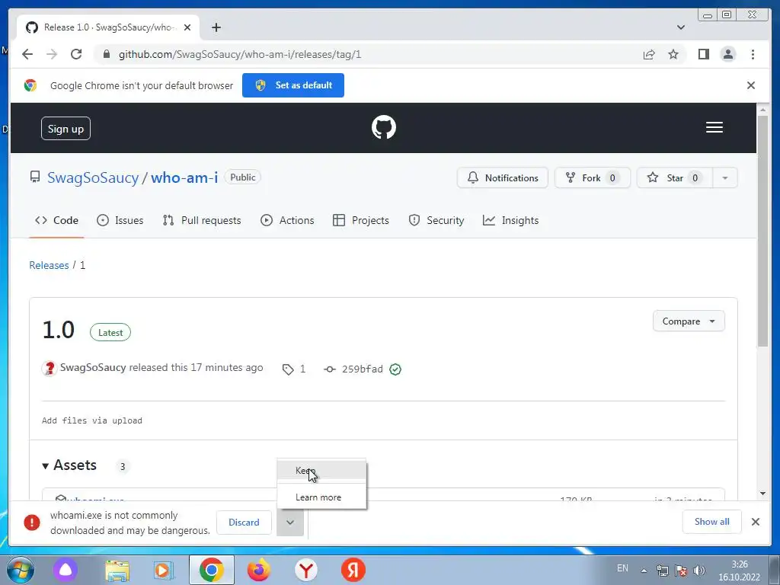Open Windows Explorer folder taskbar icon
This screenshot has height=585, width=780.
coord(117,570)
